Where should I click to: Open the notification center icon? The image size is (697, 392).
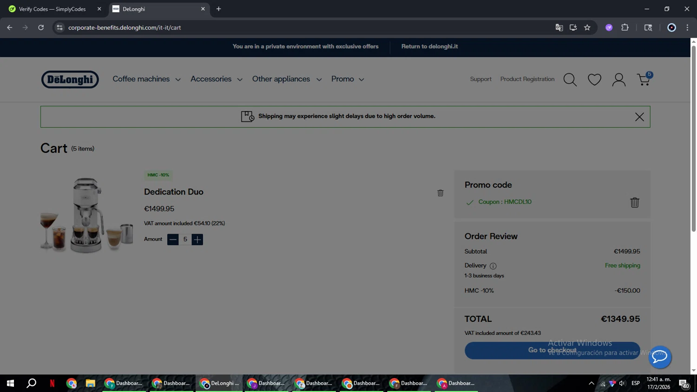pos(684,384)
